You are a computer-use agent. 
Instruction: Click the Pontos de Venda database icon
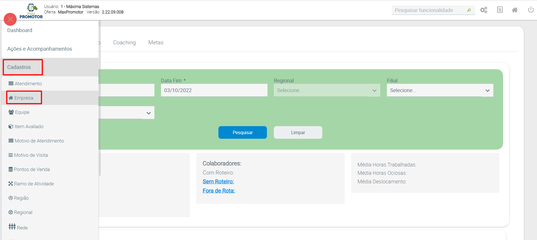coord(11,169)
